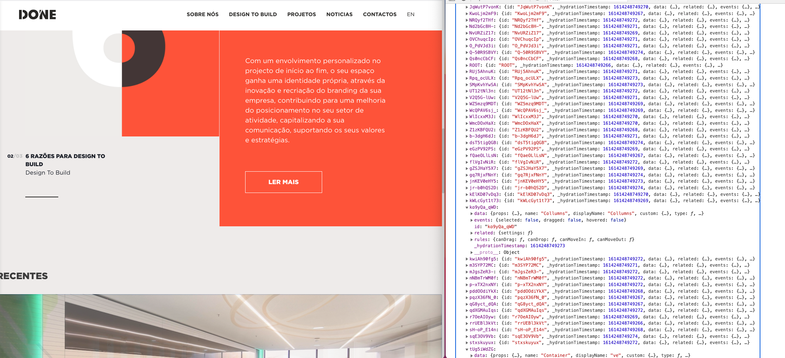Expand the ROOT object entry
This screenshot has width=785, height=358.
click(468, 65)
